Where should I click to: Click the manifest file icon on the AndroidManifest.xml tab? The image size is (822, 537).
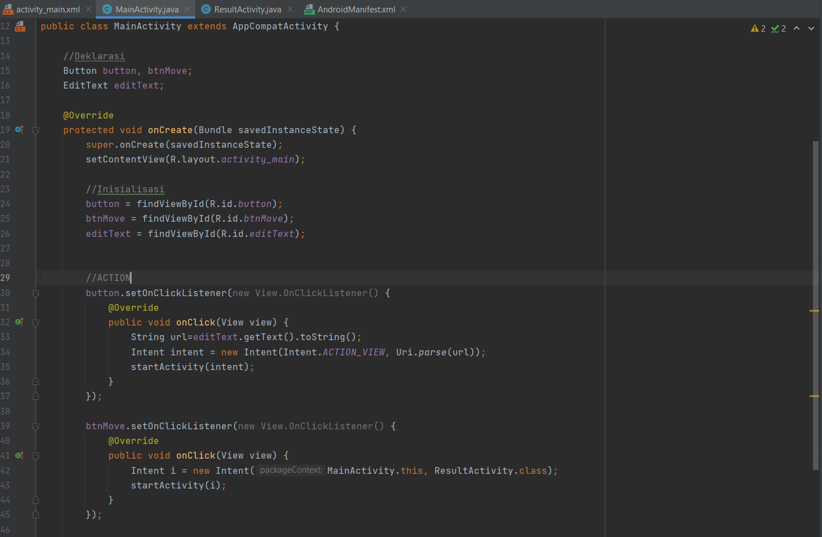coord(309,9)
